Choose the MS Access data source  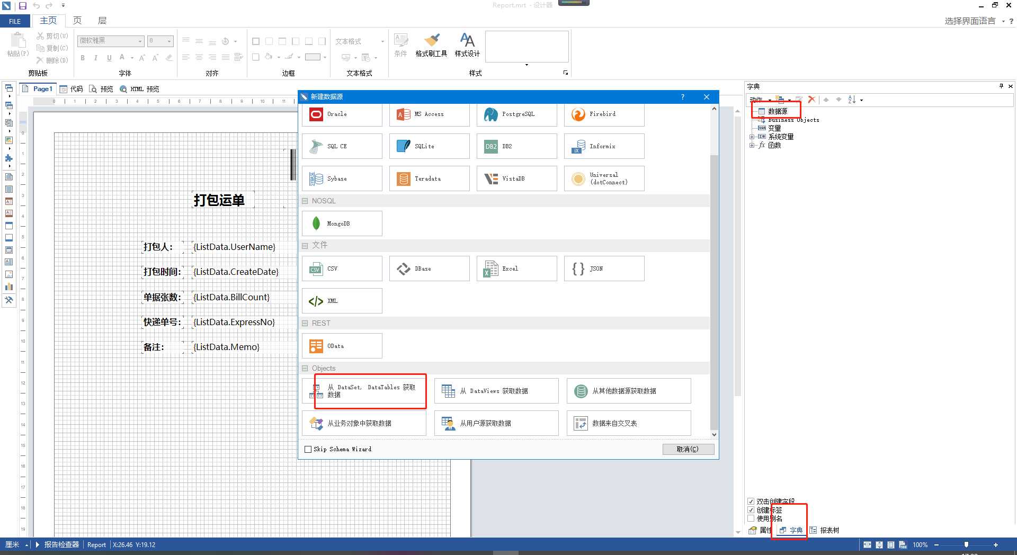click(x=429, y=114)
